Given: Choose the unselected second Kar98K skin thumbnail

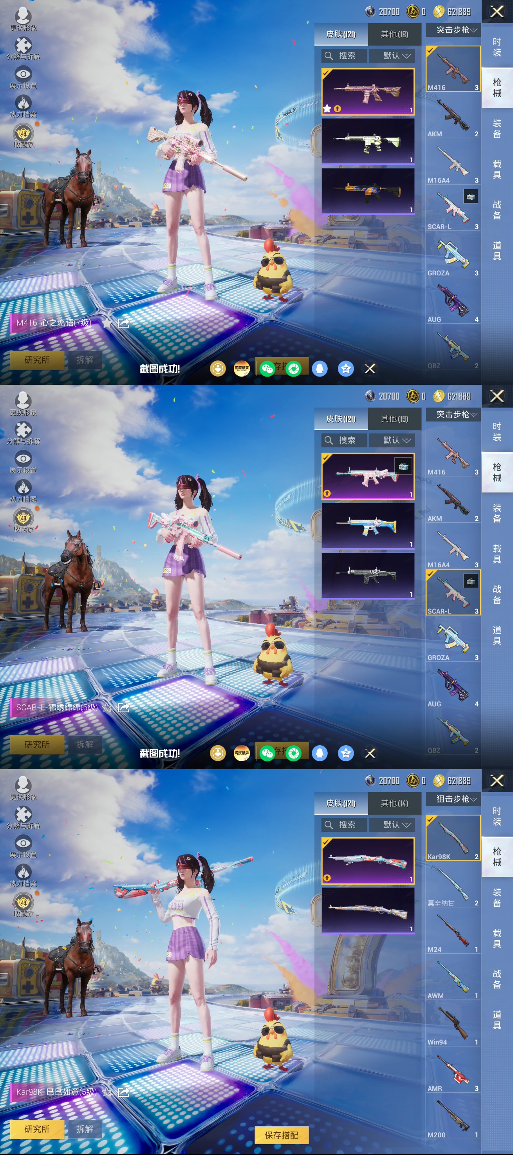Looking at the screenshot, I should click(368, 911).
